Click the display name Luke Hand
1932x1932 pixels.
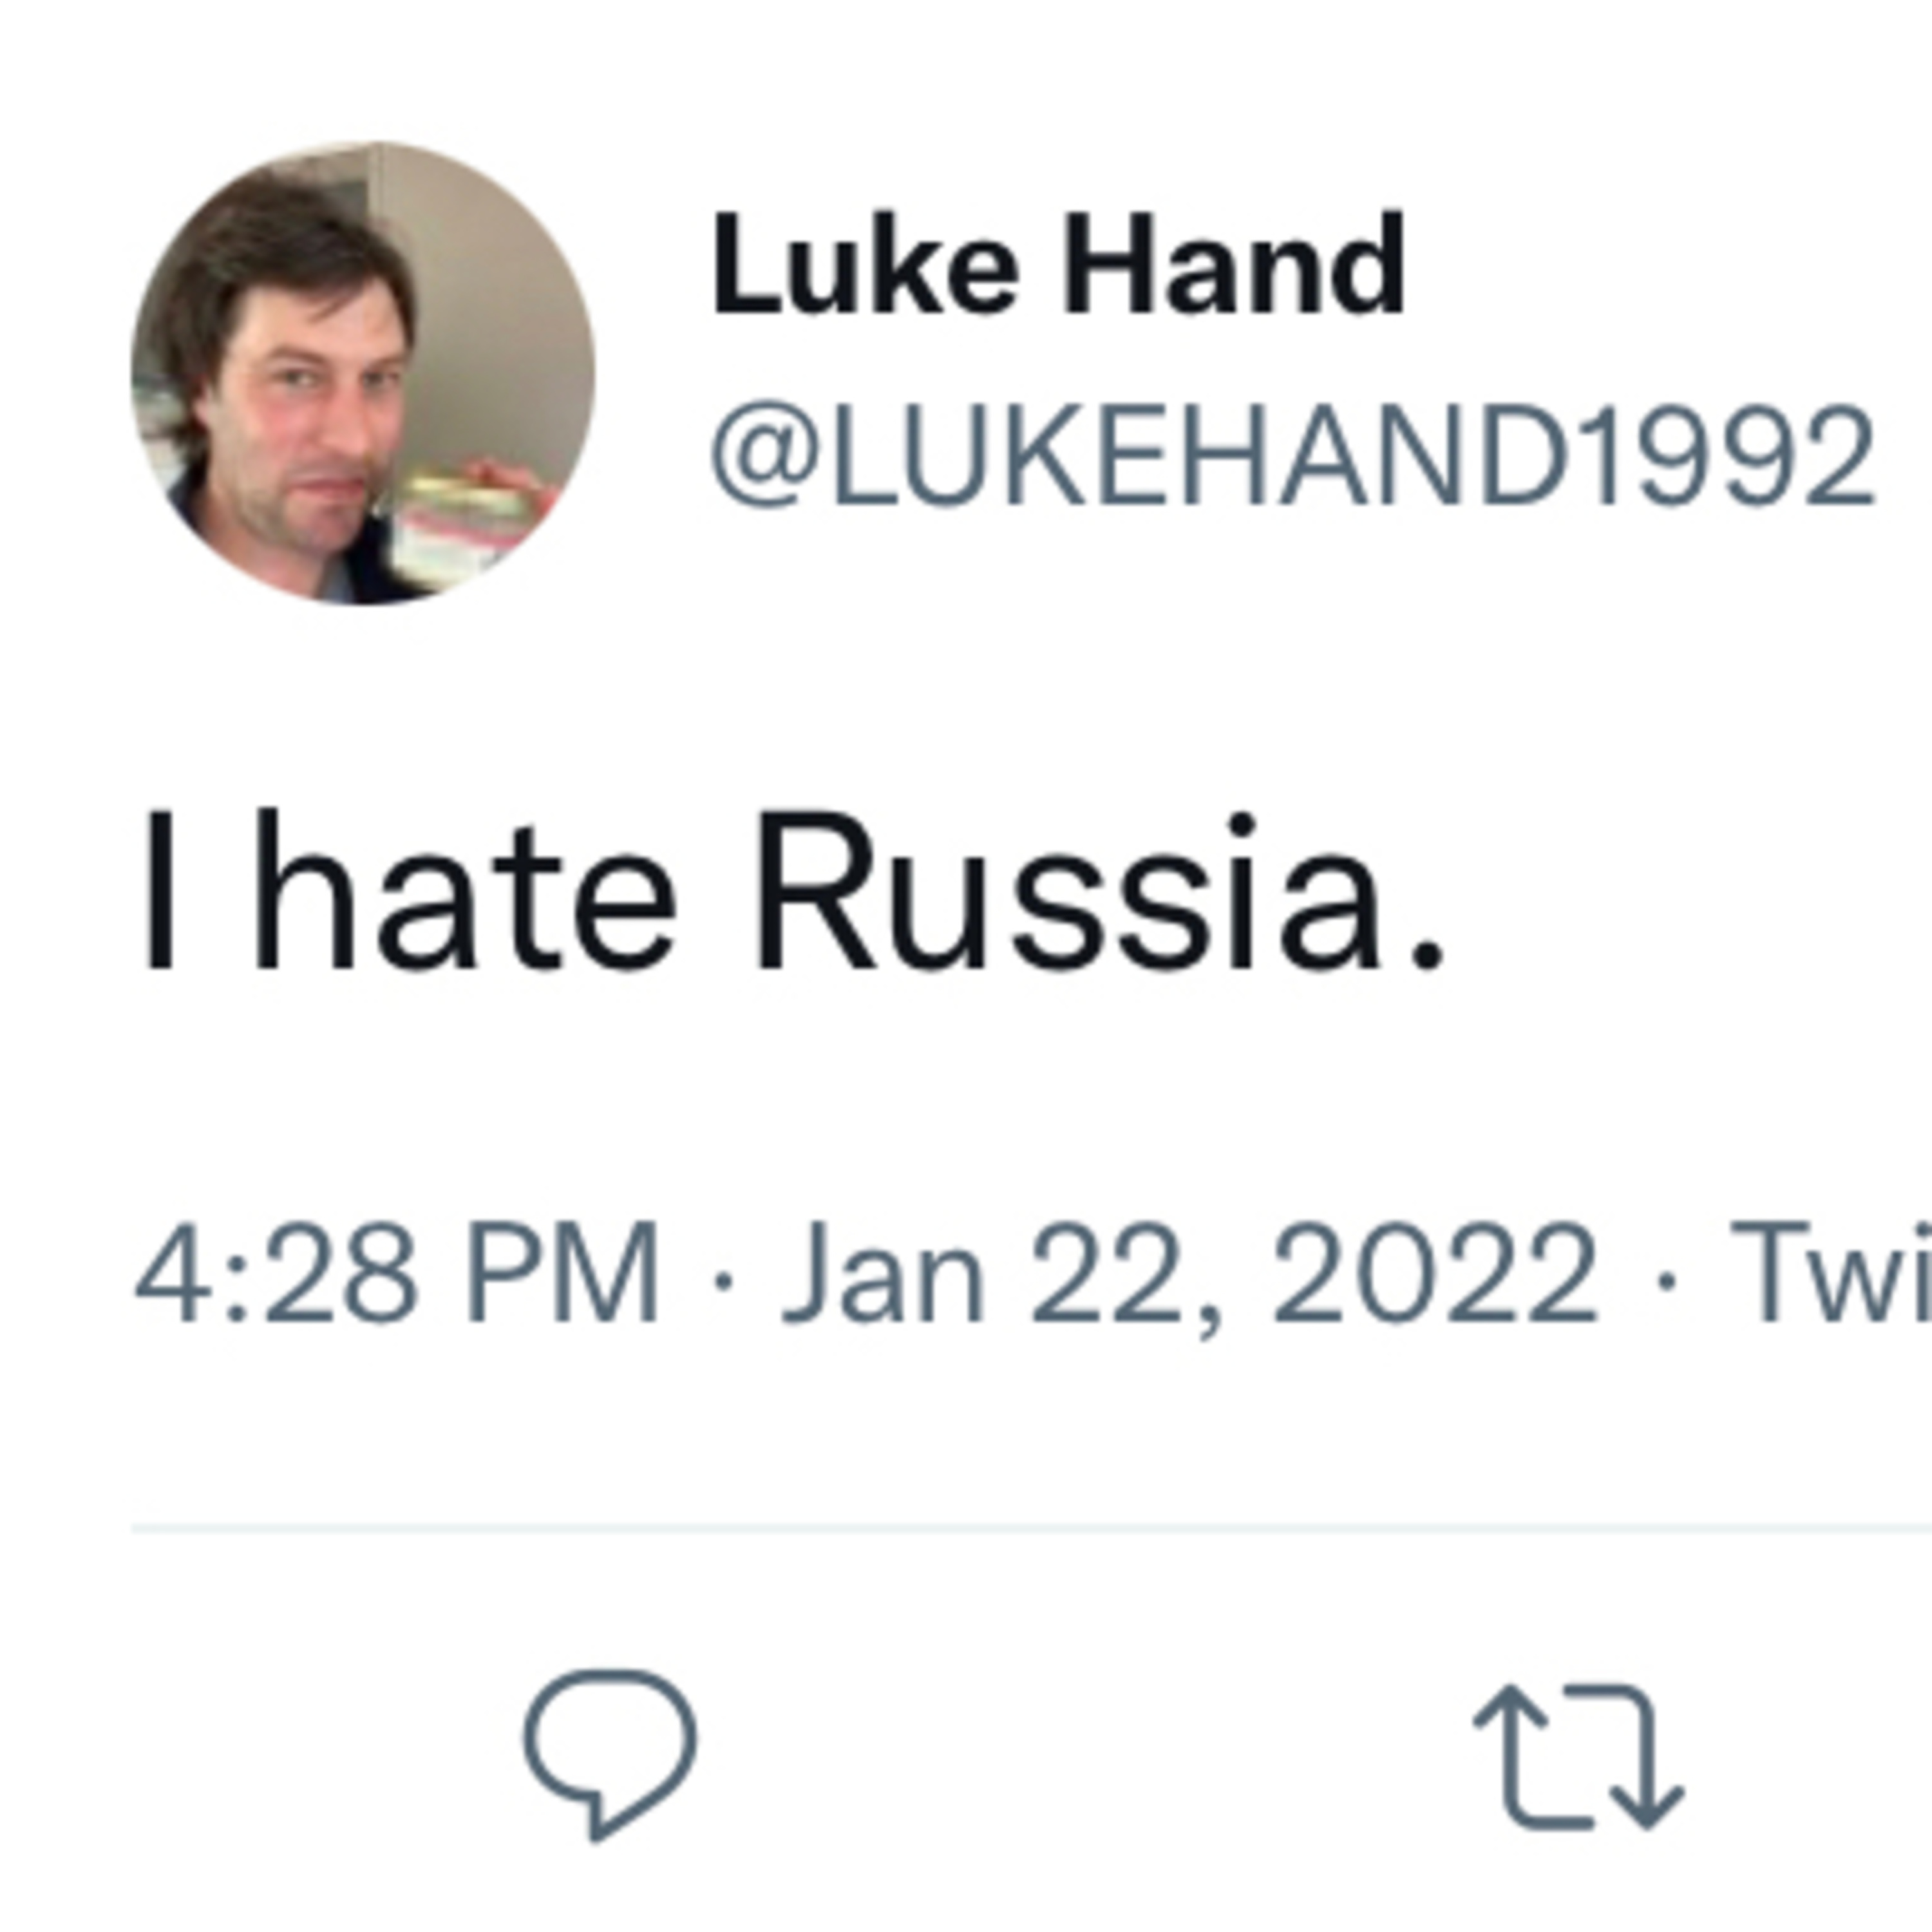pos(1058,265)
